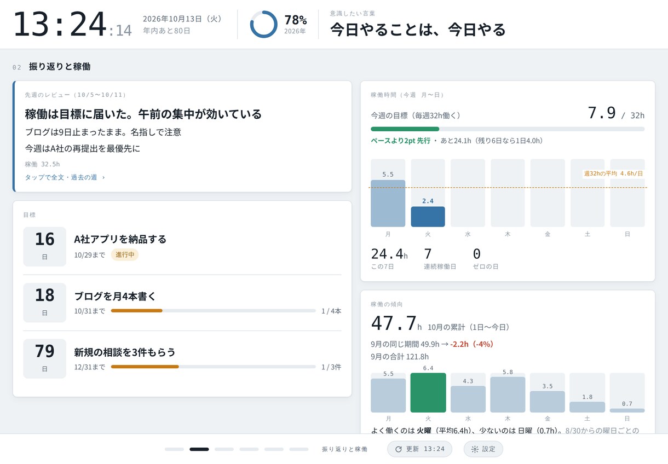This screenshot has width=668, height=464.
Task: Click section title 振り返りと稼働
Action: click(x=60, y=67)
